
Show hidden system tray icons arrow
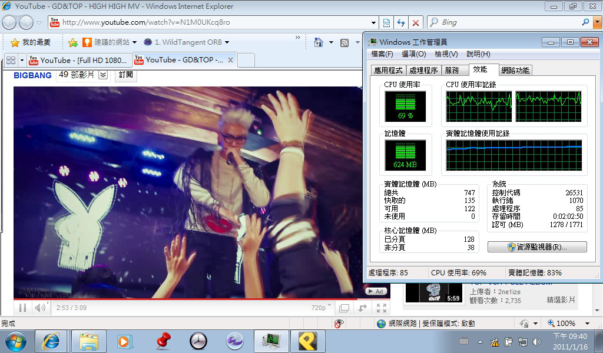click(x=480, y=342)
